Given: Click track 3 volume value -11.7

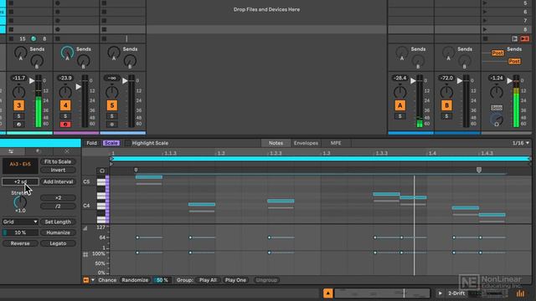Looking at the screenshot, I should pos(18,78).
